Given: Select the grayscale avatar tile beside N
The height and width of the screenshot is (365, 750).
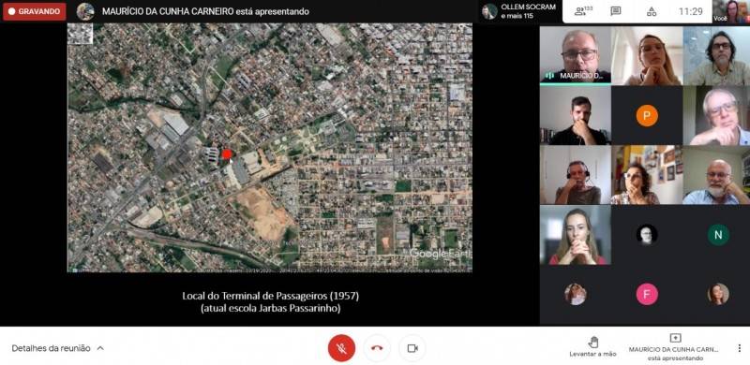Looking at the screenshot, I should (647, 235).
